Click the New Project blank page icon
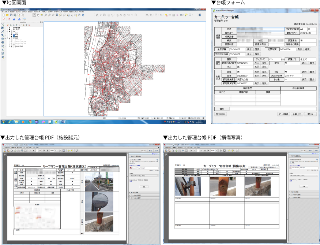The width and height of the screenshot is (320, 245). 3,15
